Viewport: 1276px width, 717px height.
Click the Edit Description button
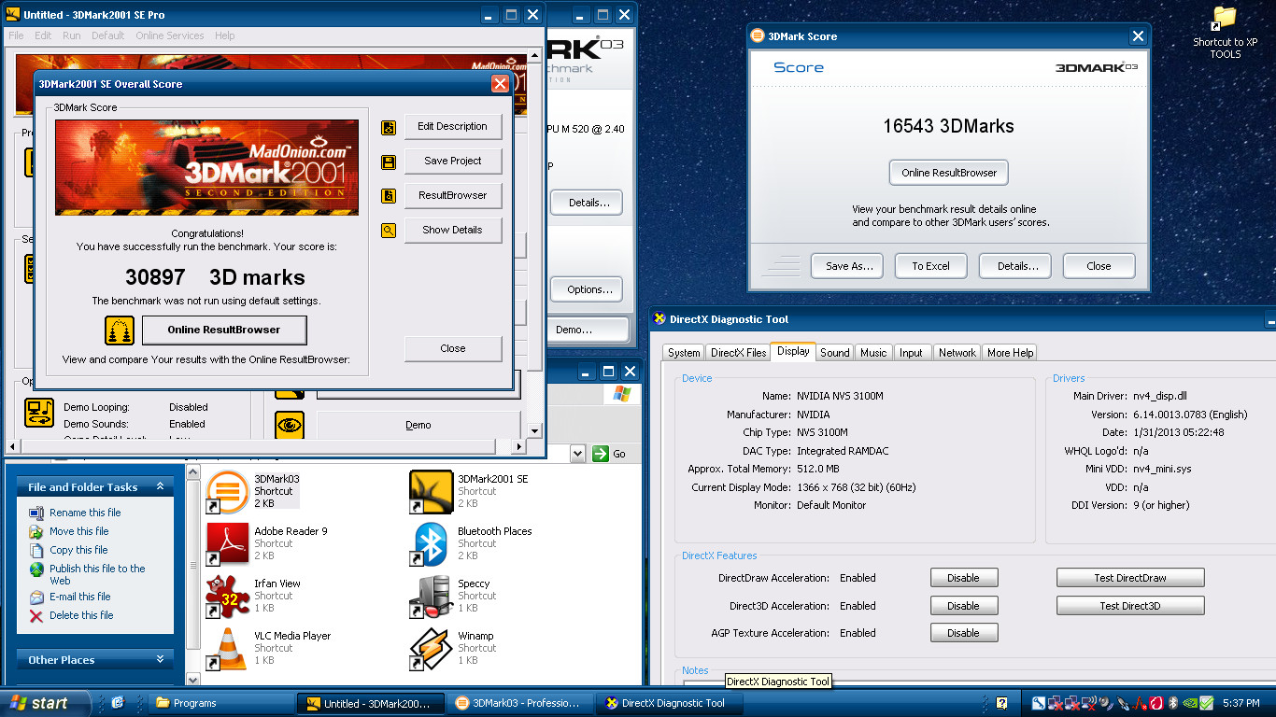click(453, 127)
